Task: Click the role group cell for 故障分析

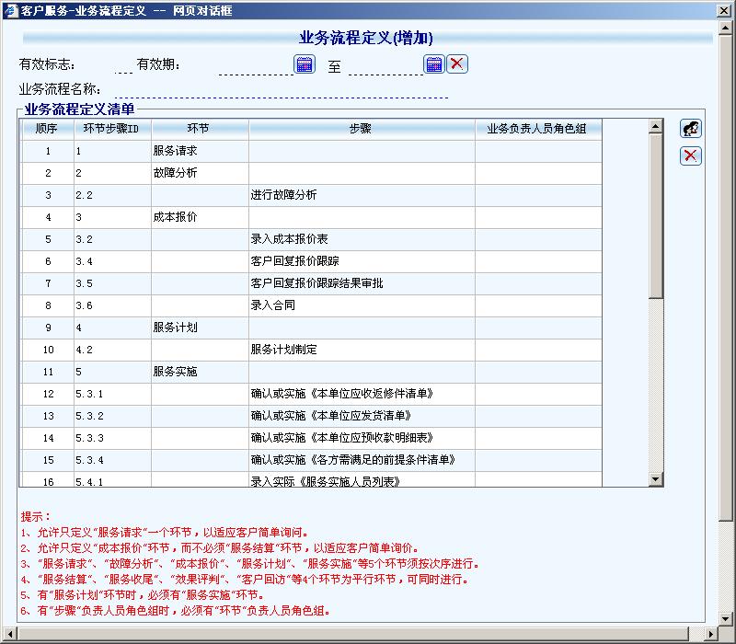Action: point(536,173)
